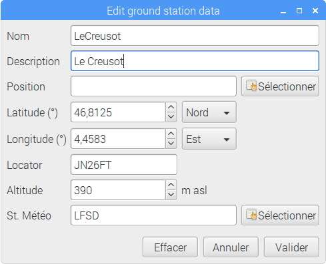
Task: Click the 'Latitude (°)' label text
Action: point(33,112)
